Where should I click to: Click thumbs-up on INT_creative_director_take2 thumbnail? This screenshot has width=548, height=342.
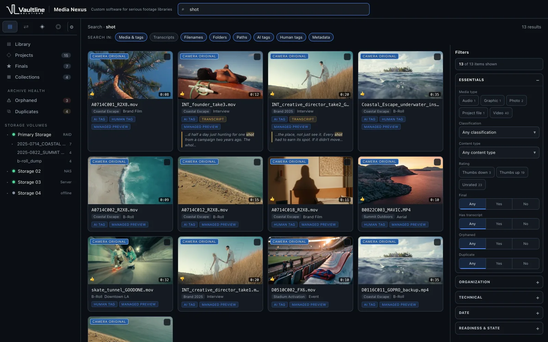click(x=272, y=94)
